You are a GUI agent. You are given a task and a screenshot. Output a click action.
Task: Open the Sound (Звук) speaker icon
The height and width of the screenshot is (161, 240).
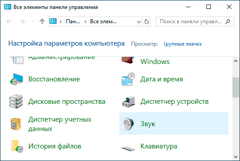[x=128, y=123]
